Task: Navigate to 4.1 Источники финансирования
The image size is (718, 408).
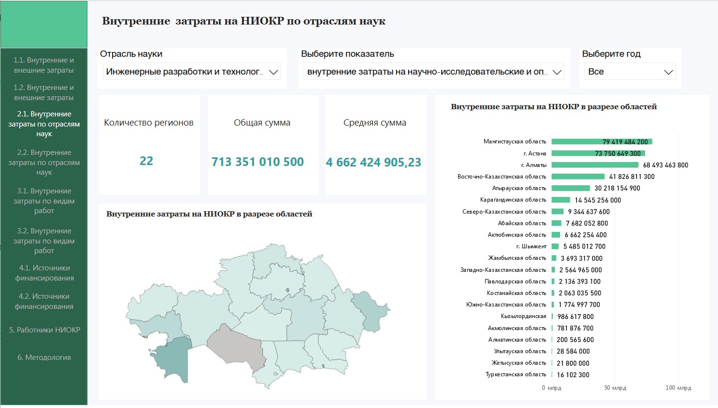Action: [44, 273]
